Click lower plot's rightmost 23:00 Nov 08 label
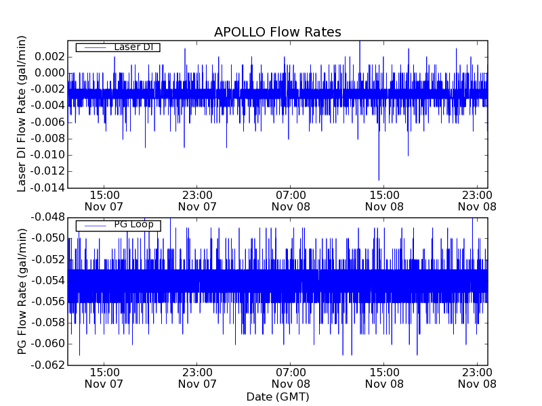The image size is (542, 406). point(478,378)
